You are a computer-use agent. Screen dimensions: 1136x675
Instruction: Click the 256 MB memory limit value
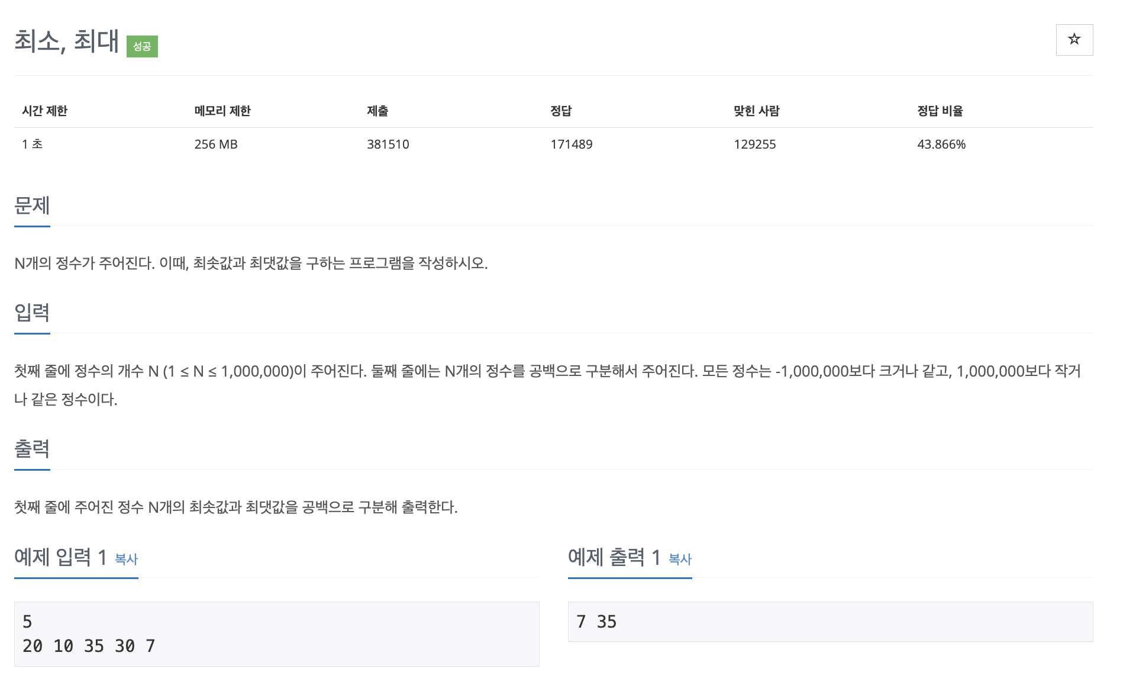click(216, 144)
